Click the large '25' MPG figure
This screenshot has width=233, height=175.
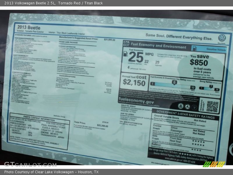pyautogui.click(x=136, y=57)
